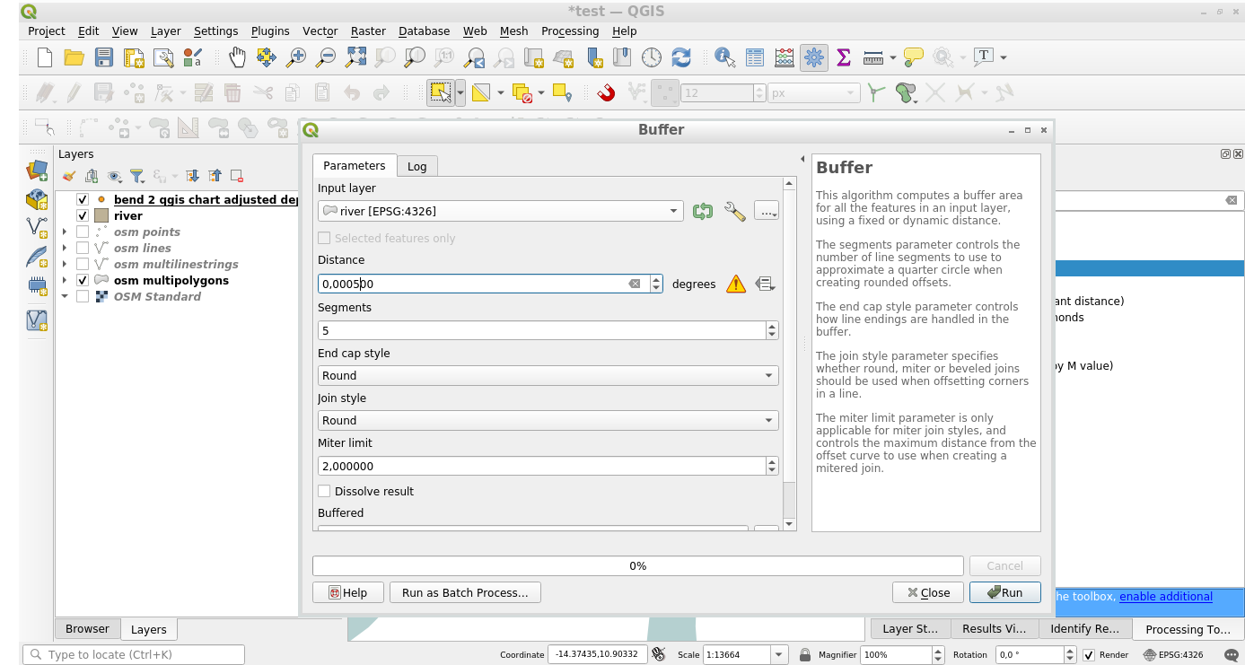Viewport: 1245px width, 665px height.
Task: Open Data Source Manager icon in sidebar
Action: [37, 170]
